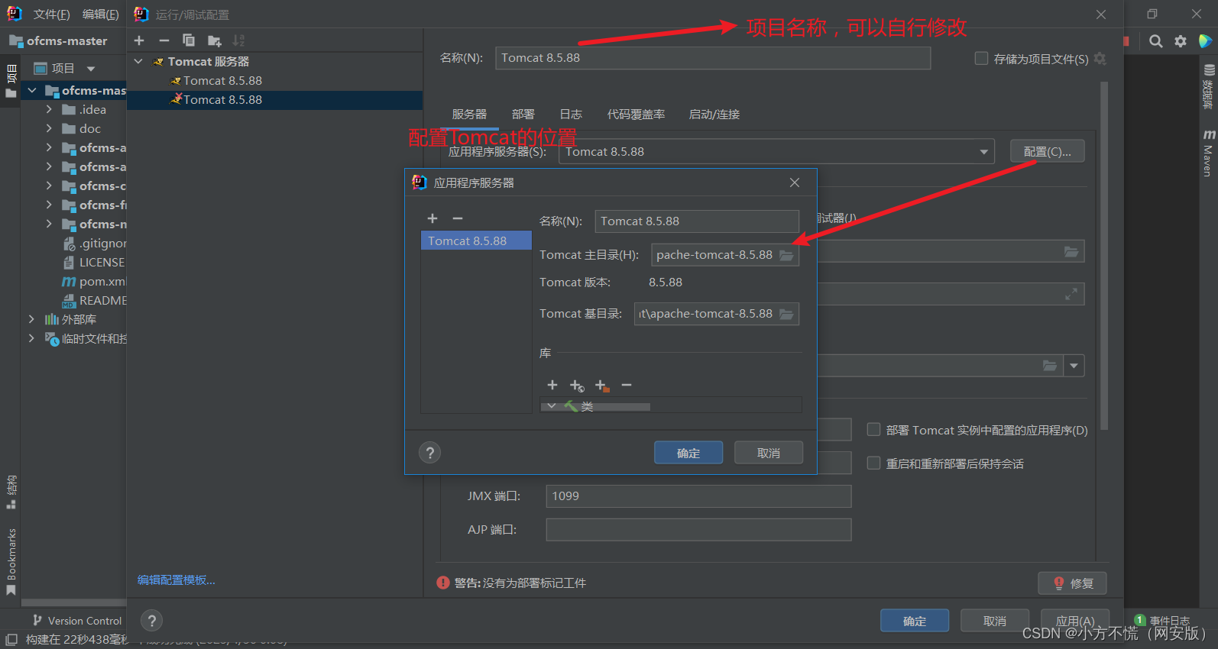Remove library with minus icon under 库
The height and width of the screenshot is (649, 1218).
click(x=627, y=385)
